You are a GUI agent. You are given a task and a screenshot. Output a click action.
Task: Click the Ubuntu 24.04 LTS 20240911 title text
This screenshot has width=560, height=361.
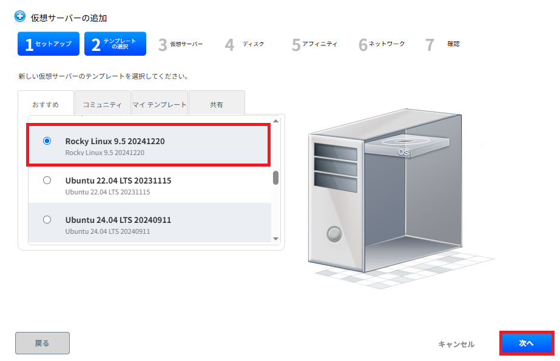[118, 220]
